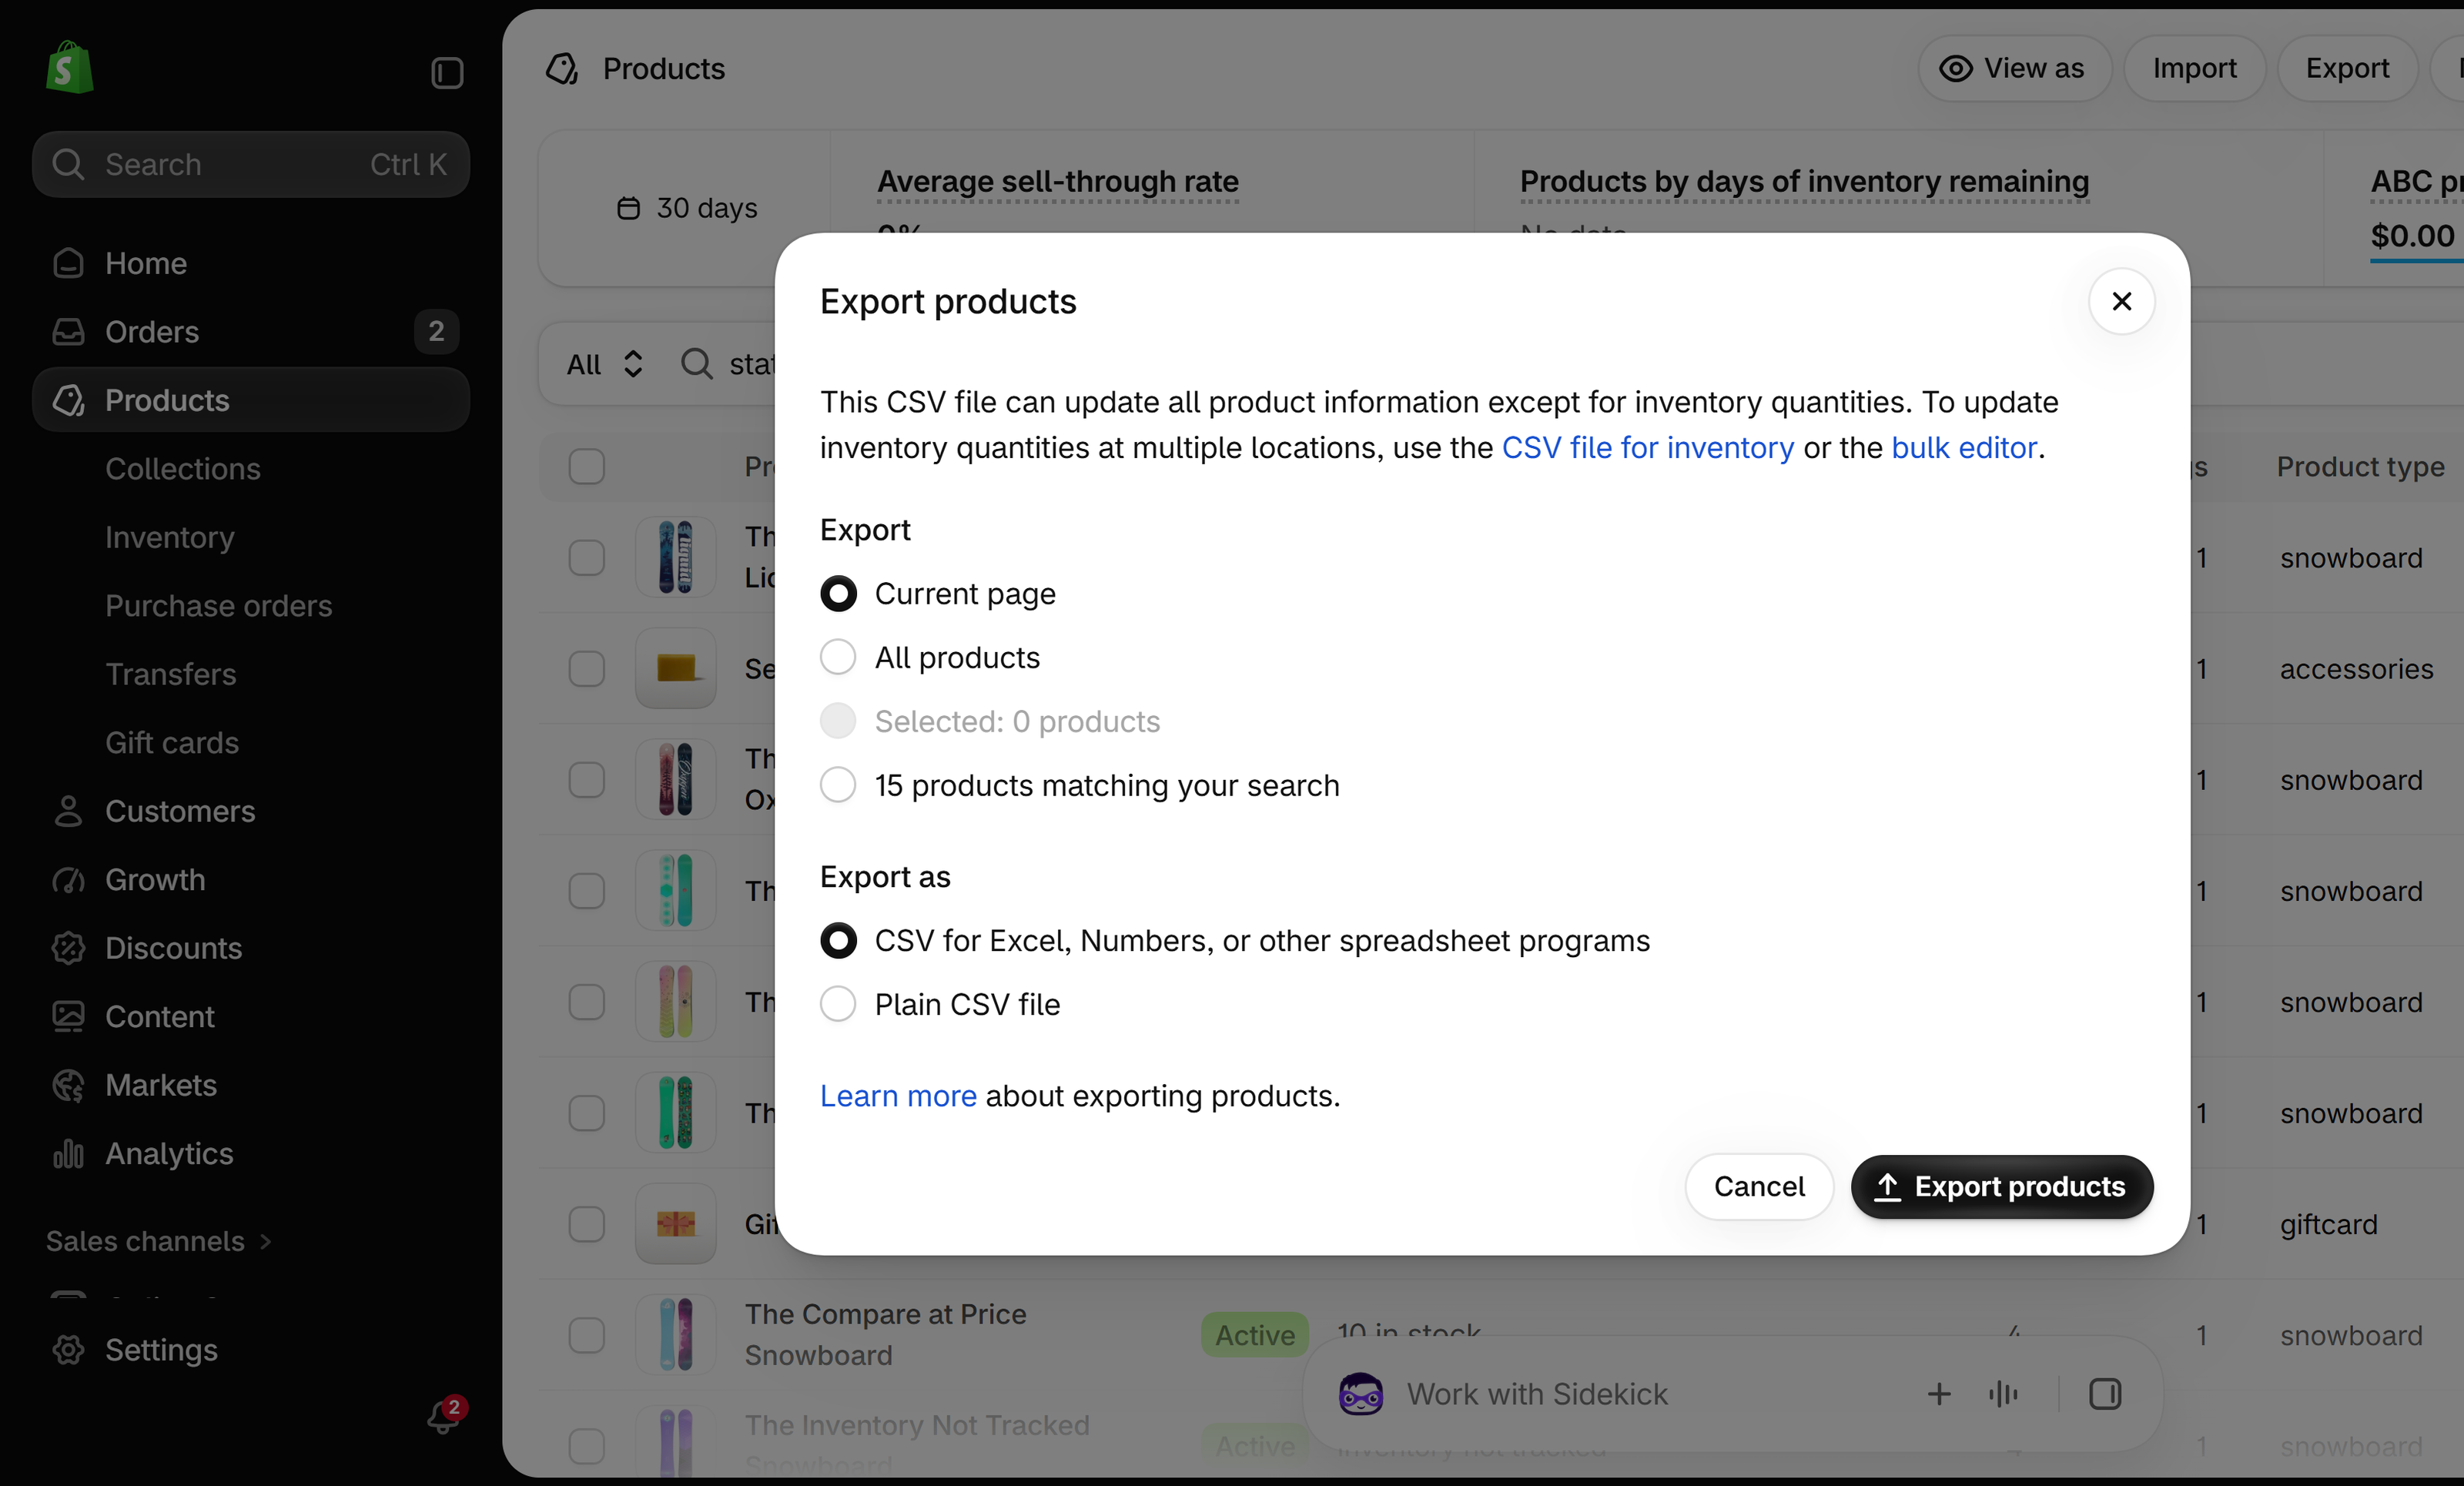The height and width of the screenshot is (1486, 2464).
Task: Click the Markets globe icon
Action: pyautogui.click(x=68, y=1085)
